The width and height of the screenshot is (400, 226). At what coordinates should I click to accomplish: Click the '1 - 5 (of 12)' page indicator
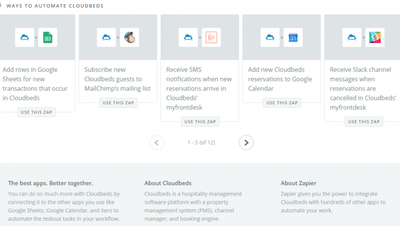pos(201,142)
